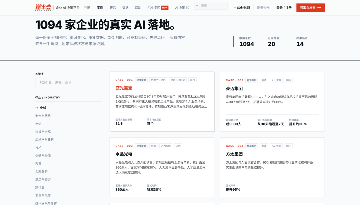Click the 国内 tag on CASE 004
The height and width of the screenshot is (205, 360).
(289, 146)
